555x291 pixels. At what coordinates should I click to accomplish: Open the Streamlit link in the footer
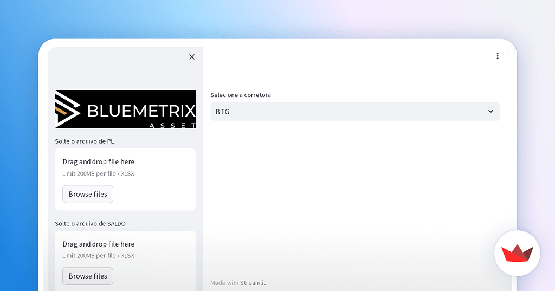click(253, 283)
